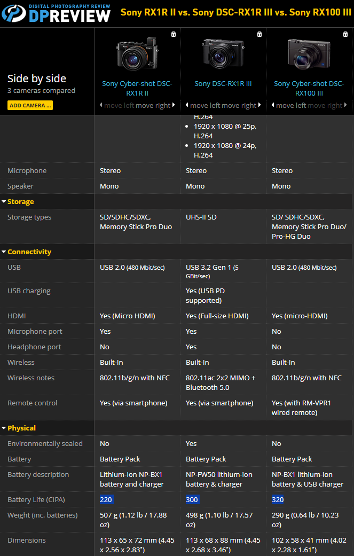Select the highlighted battery life value 320
354x556 pixels.
point(278,499)
